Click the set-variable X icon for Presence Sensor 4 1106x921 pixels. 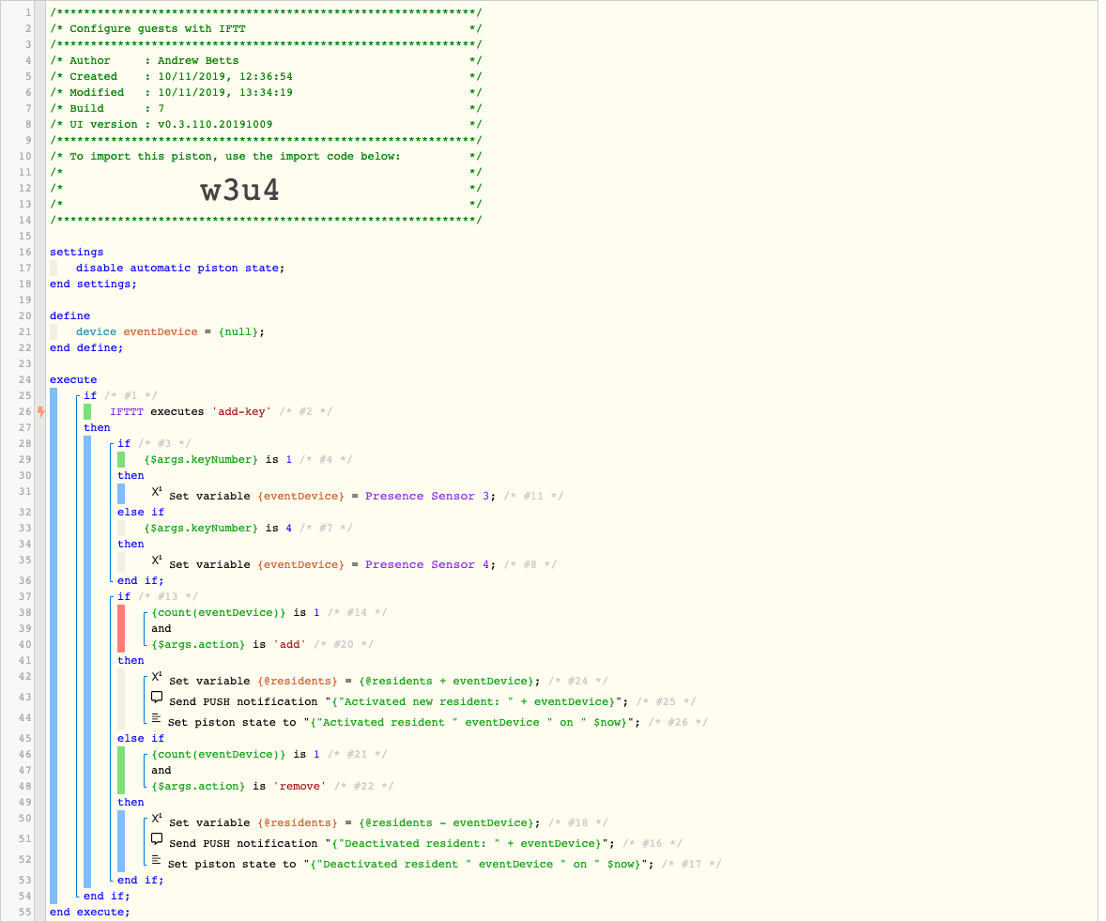157,560
